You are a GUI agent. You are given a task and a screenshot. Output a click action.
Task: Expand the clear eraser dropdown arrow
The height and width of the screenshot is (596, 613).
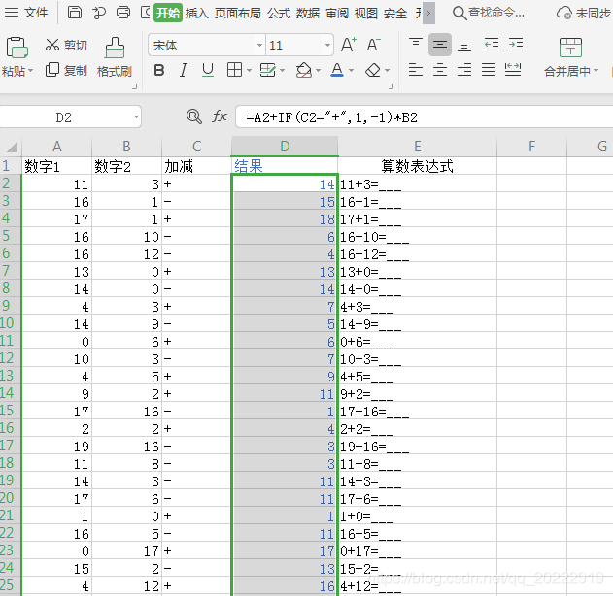tap(387, 71)
